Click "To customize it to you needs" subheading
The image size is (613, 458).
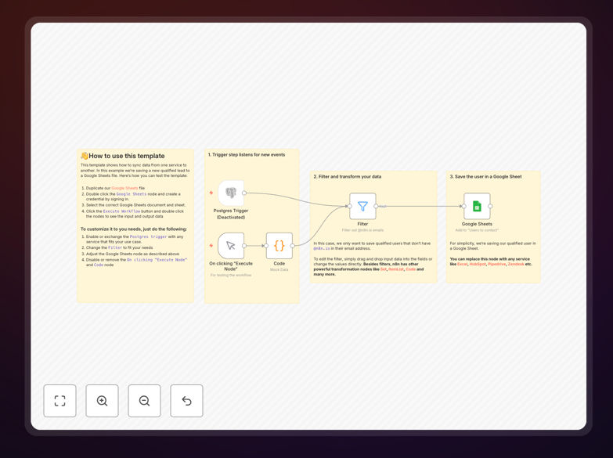134,229
